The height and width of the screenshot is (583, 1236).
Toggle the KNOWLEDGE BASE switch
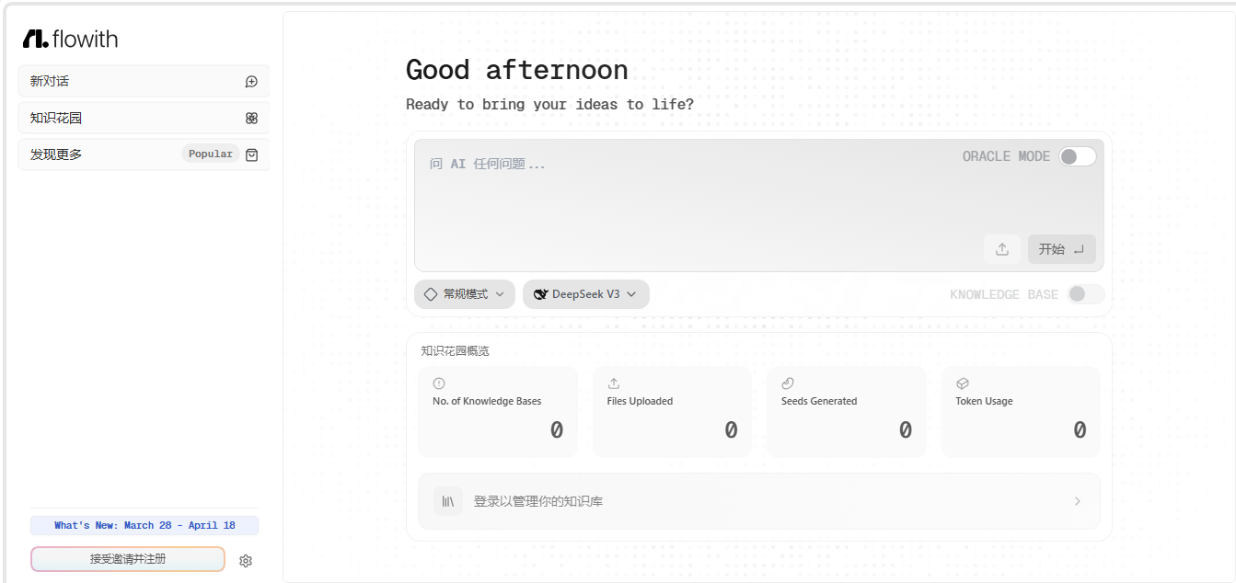click(x=1085, y=294)
